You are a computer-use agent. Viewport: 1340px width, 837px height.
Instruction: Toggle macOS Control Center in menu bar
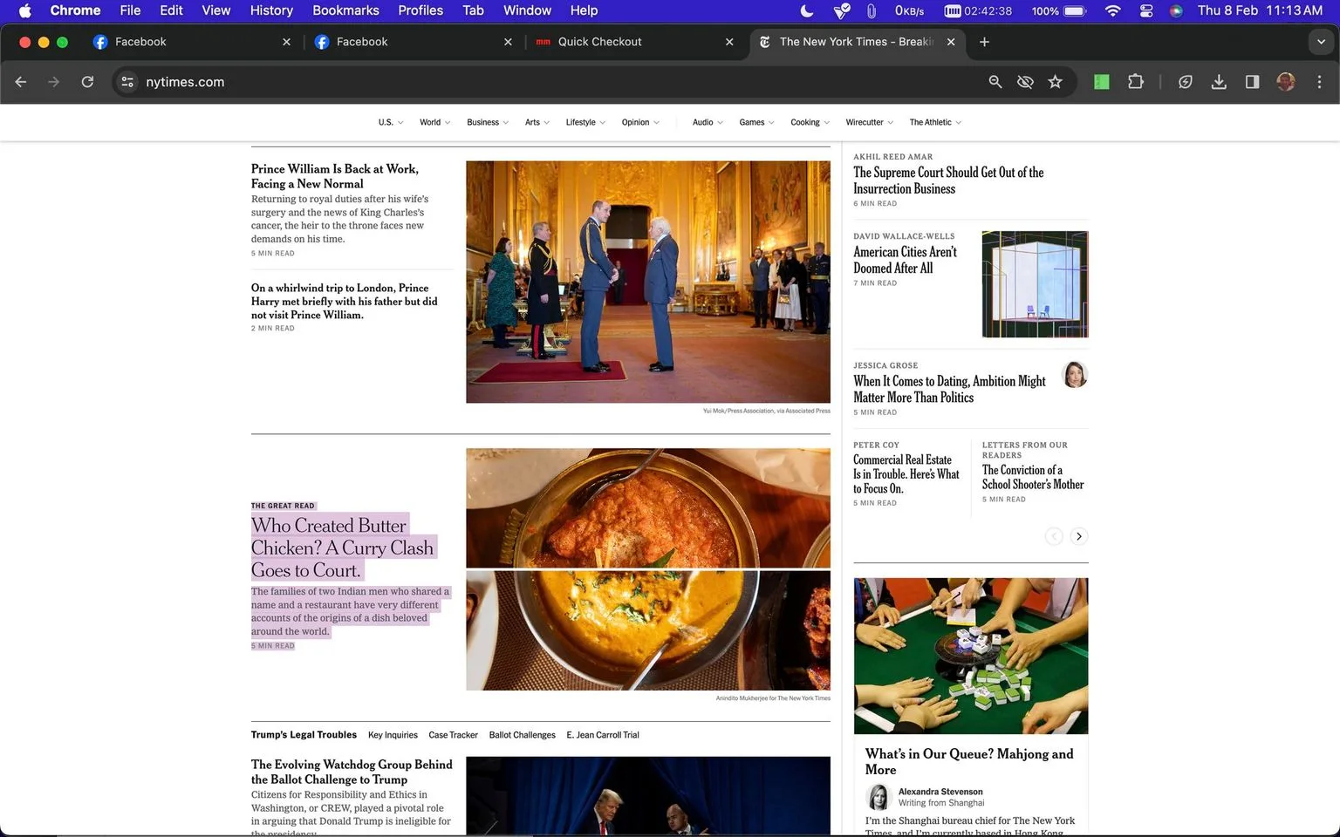coord(1146,10)
